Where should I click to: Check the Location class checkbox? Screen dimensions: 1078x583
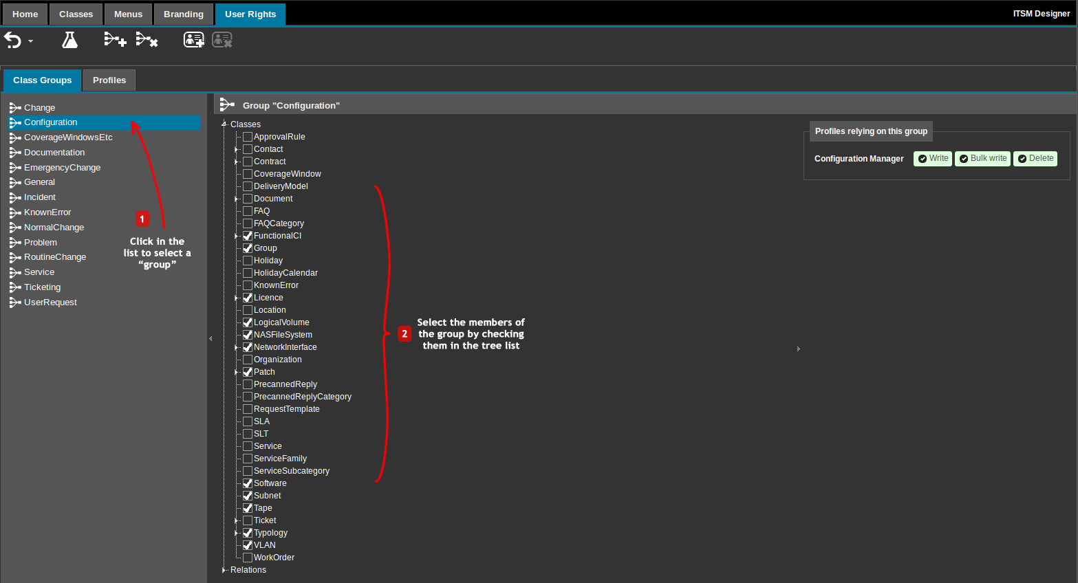[x=248, y=310]
